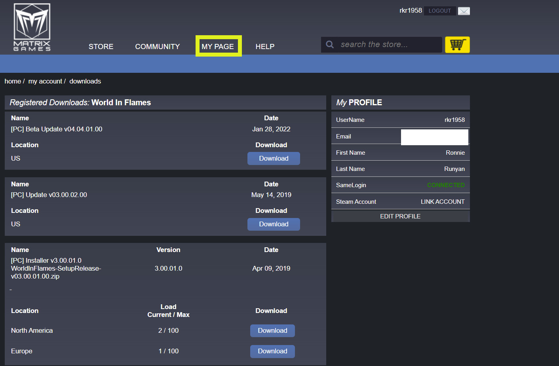Image resolution: width=559 pixels, height=366 pixels.
Task: Download installer from Europe
Action: (272, 351)
